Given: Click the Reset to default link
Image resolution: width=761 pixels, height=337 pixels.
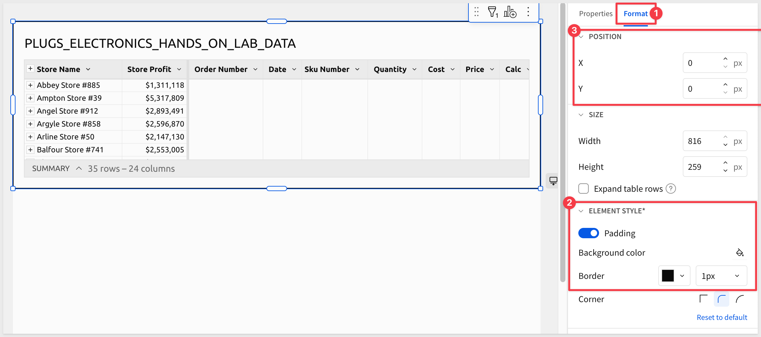Looking at the screenshot, I should click(722, 317).
